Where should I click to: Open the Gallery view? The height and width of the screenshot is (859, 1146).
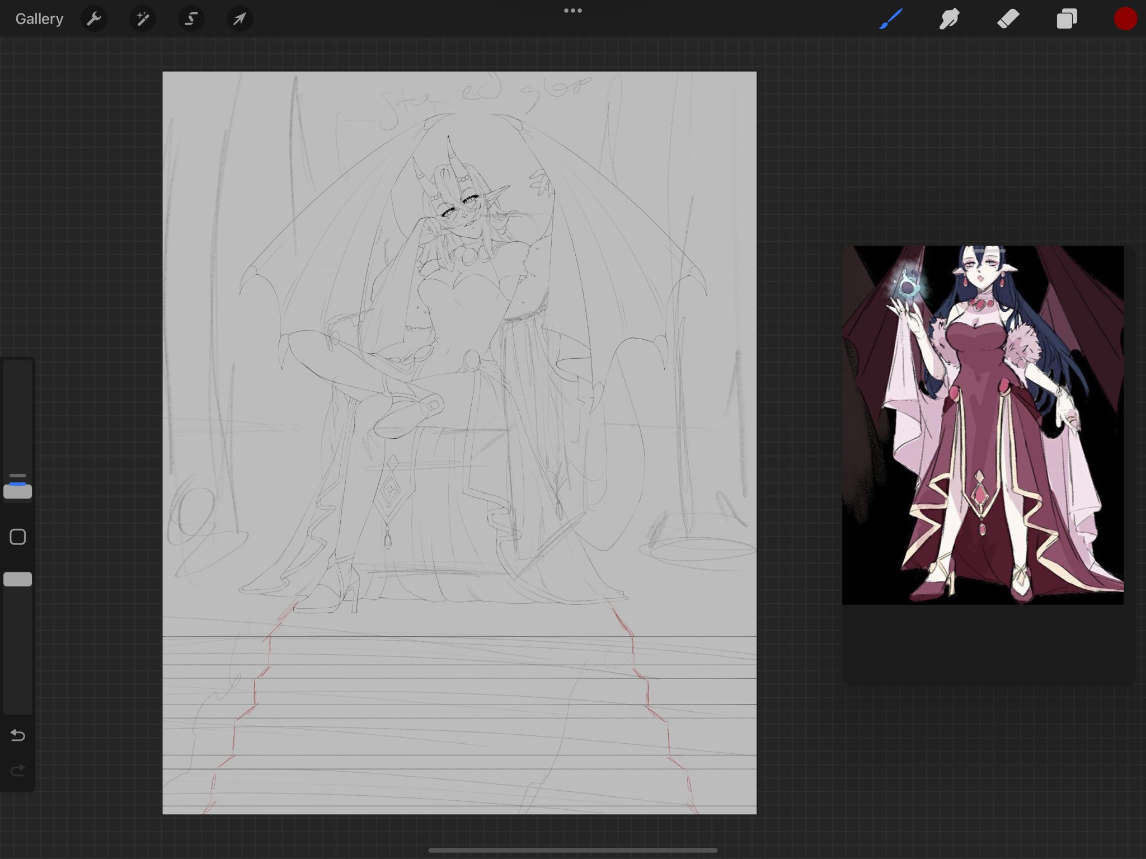tap(39, 19)
